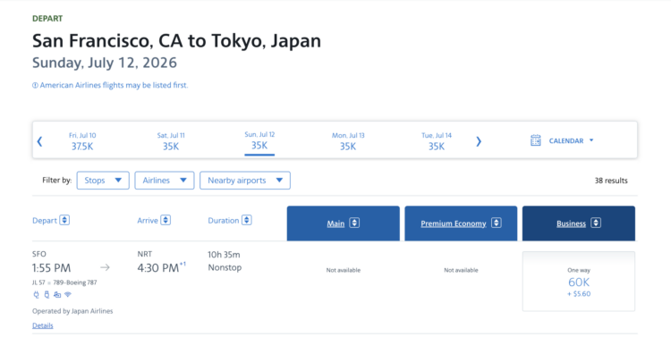Screen dimensions: 671x337
Task: Click the USB power amenity icon
Action: tap(47, 294)
